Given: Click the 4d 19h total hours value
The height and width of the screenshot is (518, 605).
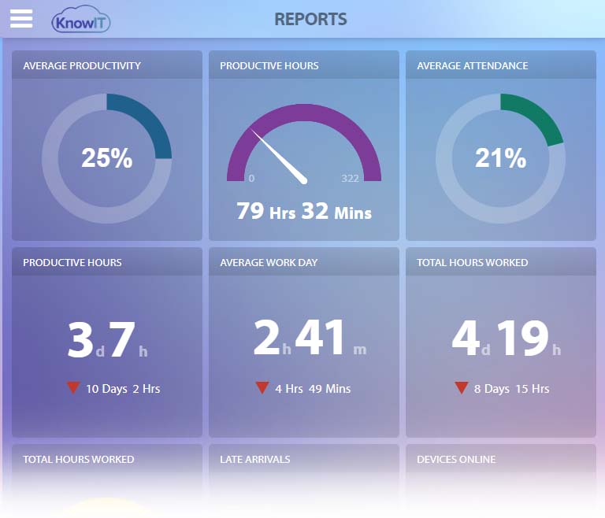Looking at the screenshot, I should [507, 338].
